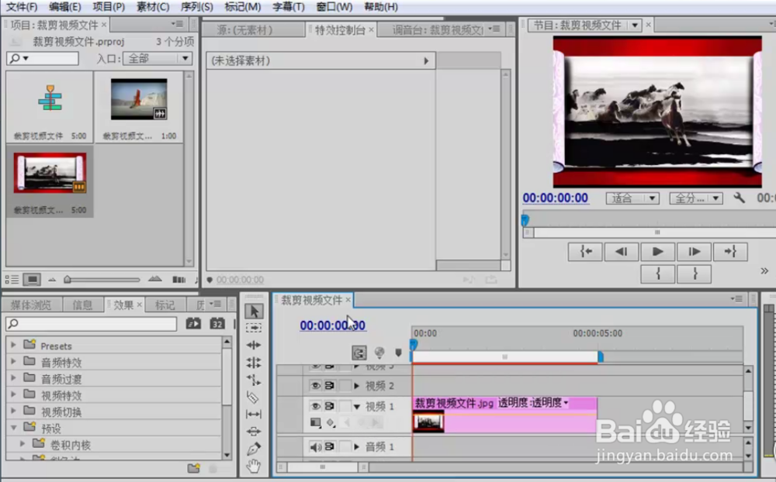Click Go to In point button

coord(585,252)
